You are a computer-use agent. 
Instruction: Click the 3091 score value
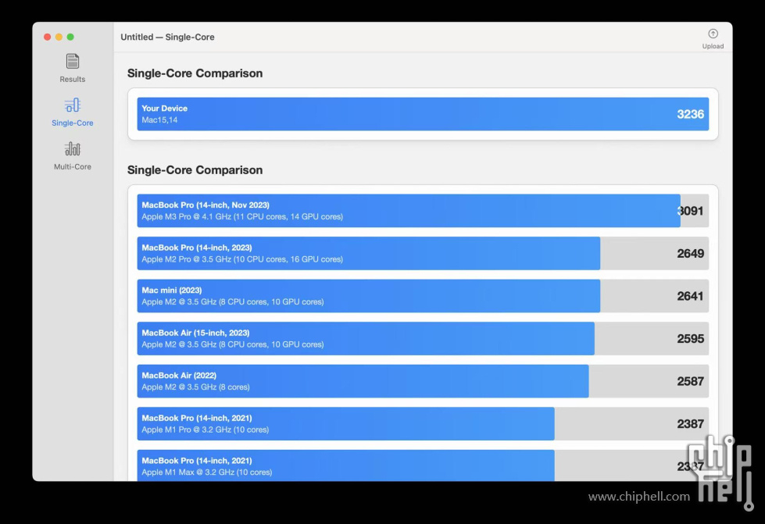click(x=690, y=211)
